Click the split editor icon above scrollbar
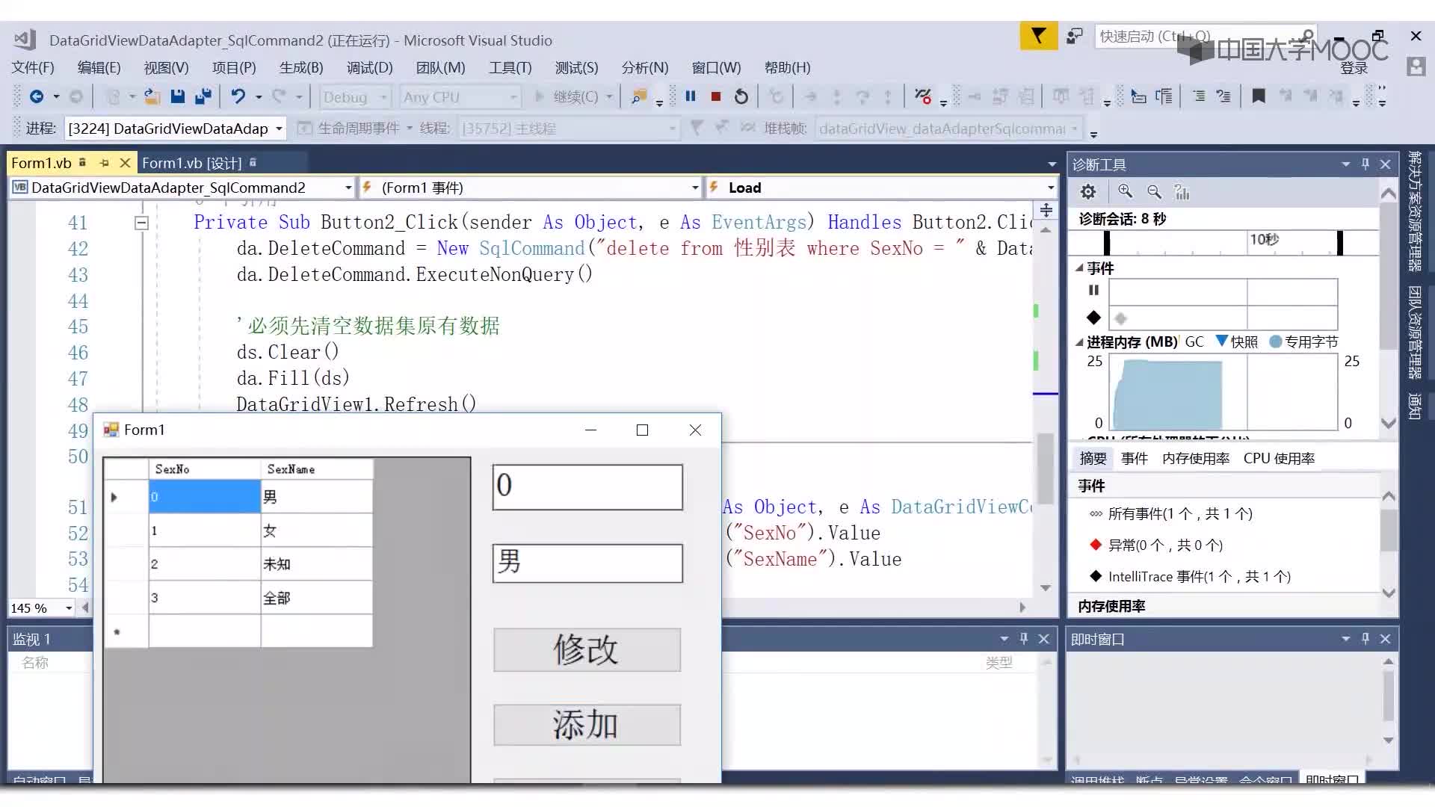Viewport: 1435px width, 807px height. 1046,210
